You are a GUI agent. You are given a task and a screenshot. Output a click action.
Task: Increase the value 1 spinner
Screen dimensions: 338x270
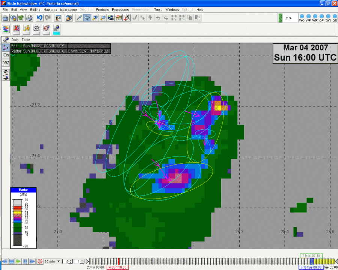coord(82,260)
